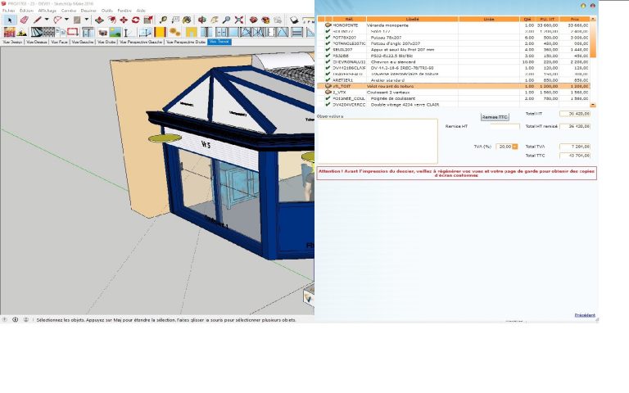This screenshot has width=629, height=393.
Task: Click the quote list scrollbar thumb
Action: click(593, 40)
